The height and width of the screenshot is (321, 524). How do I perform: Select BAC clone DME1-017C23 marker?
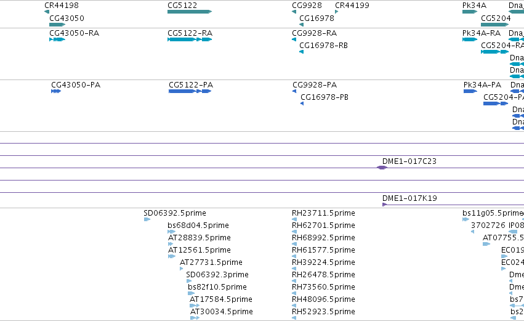pos(382,168)
